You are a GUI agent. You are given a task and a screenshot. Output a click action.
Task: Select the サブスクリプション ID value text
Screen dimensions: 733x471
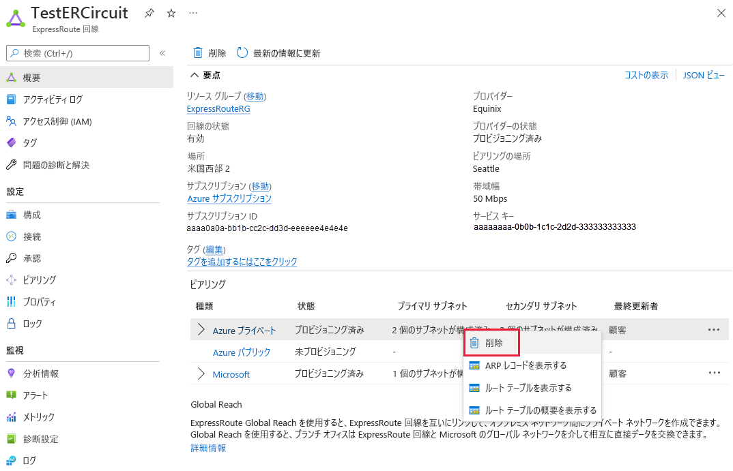[267, 228]
